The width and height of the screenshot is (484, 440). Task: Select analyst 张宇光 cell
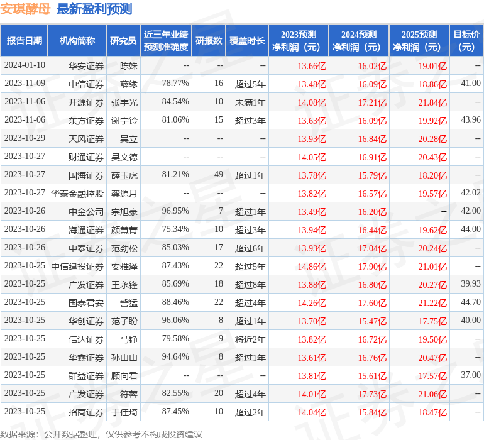[124, 102]
